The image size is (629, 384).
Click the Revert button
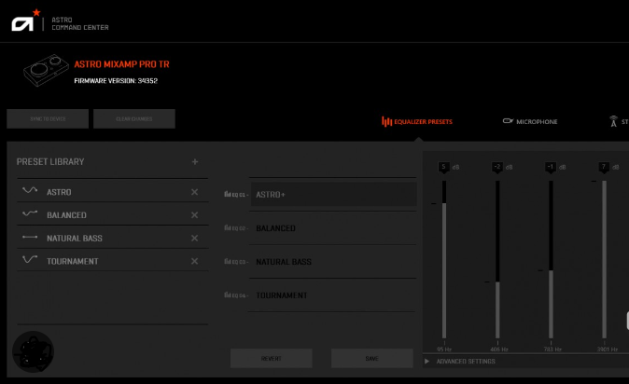pyautogui.click(x=272, y=358)
